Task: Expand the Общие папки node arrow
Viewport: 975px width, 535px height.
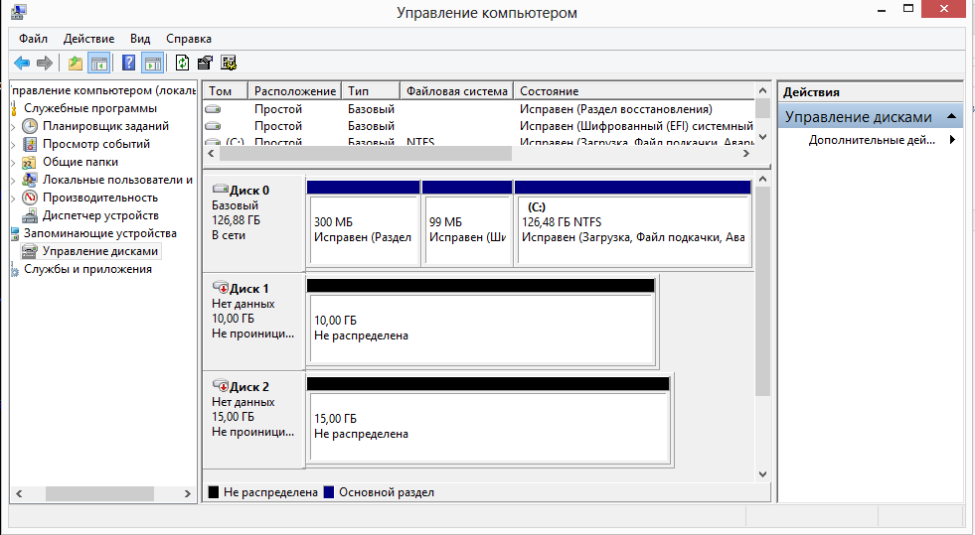Action: 14,163
